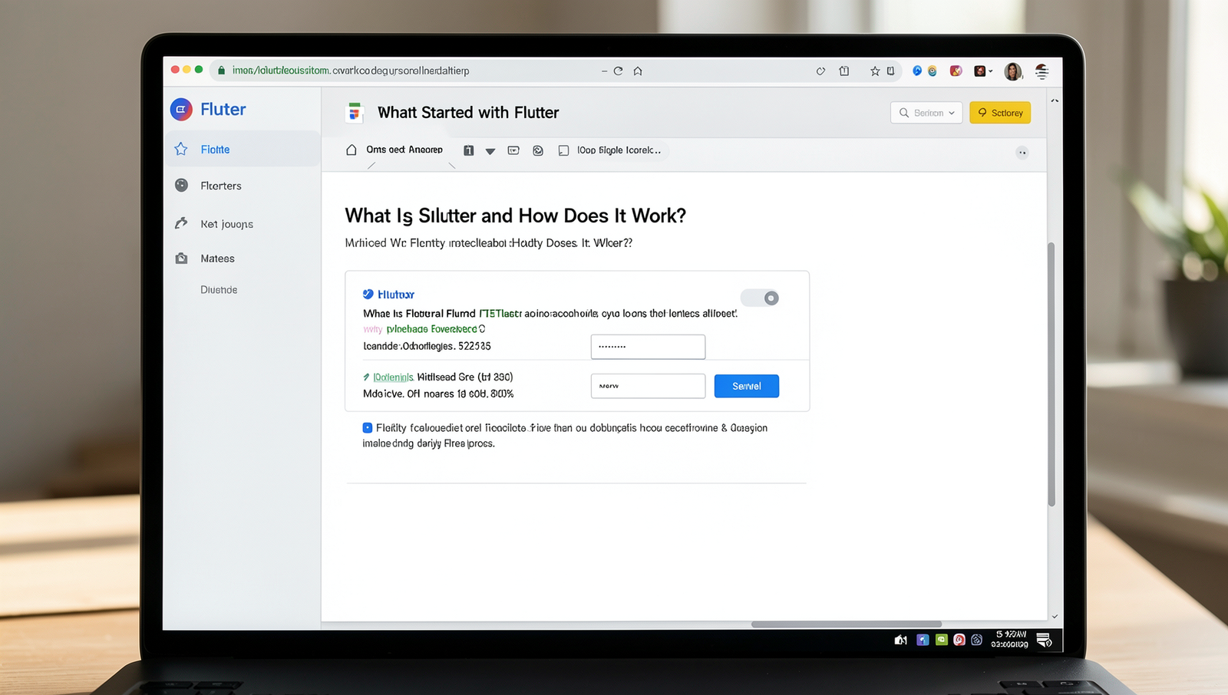Viewport: 1228px width, 695px height.
Task: Click the yellow-teal round extension icon
Action: (933, 71)
